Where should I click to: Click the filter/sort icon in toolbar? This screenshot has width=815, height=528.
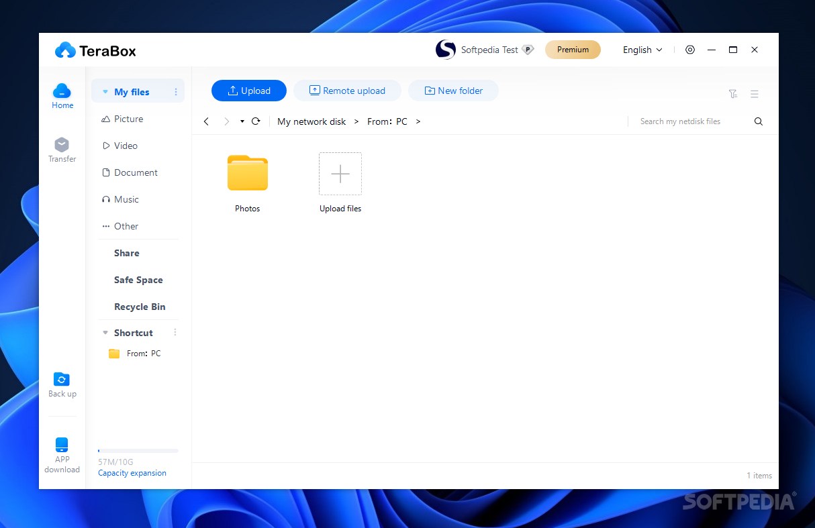coord(733,94)
